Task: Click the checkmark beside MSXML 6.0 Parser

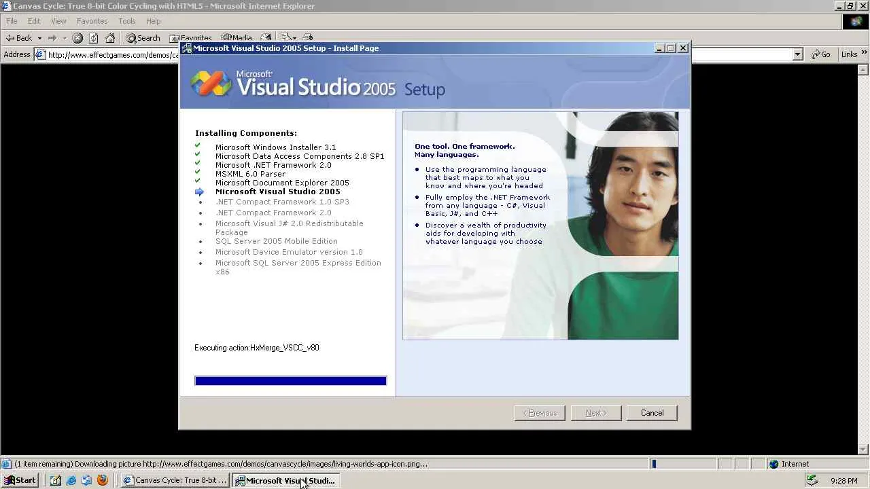Action: point(198,172)
